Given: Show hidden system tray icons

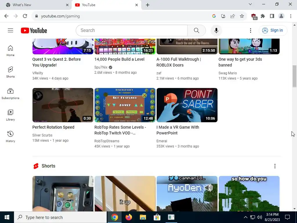Looking at the screenshot, I should [x=245, y=217].
